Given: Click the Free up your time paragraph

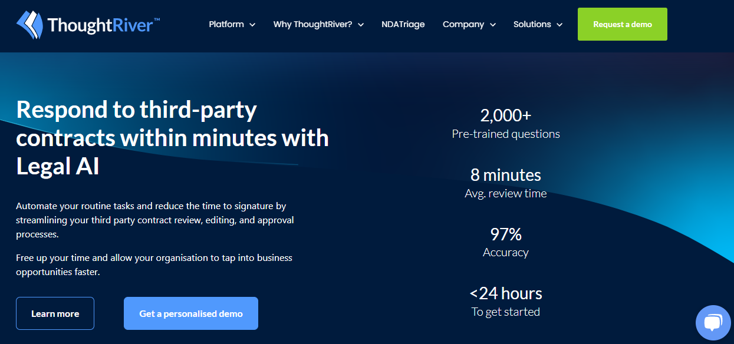Looking at the screenshot, I should pyautogui.click(x=154, y=265).
